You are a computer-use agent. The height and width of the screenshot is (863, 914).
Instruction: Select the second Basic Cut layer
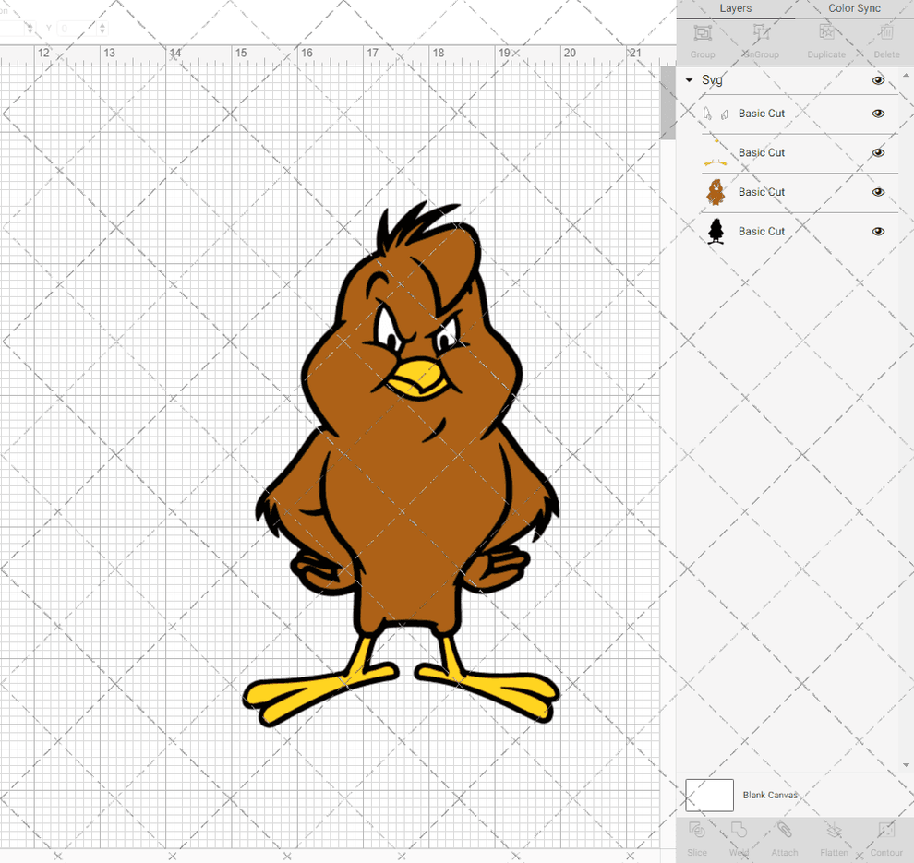pos(761,152)
